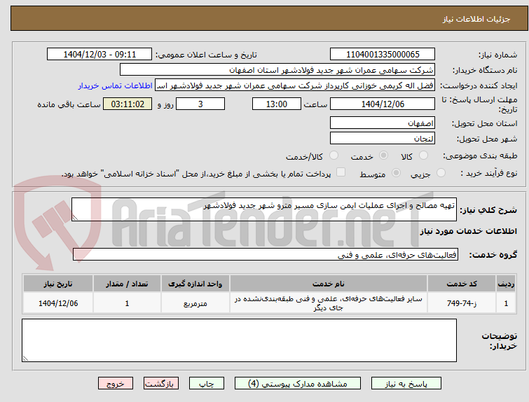This screenshot has height=402, width=529.
Task: Click the deadline time field 13:00
Action: click(277, 104)
